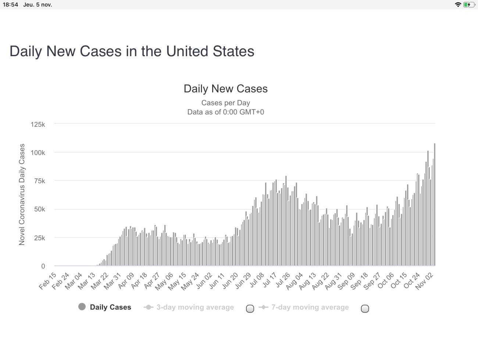Click the 125k y-axis label
This screenshot has height=358, width=478.
pos(38,124)
